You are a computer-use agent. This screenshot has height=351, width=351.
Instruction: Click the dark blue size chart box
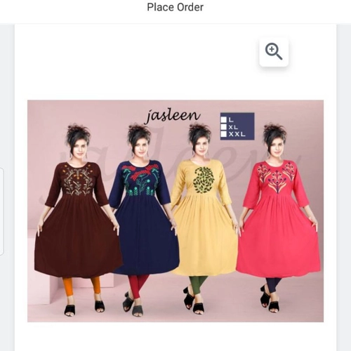237,126
